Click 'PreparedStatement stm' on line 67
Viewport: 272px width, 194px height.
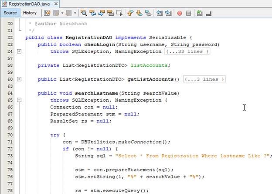pos(83,114)
